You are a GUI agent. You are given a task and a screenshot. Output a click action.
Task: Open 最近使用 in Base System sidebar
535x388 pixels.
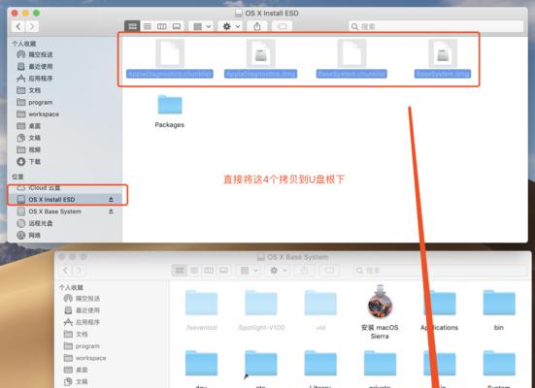click(82, 310)
